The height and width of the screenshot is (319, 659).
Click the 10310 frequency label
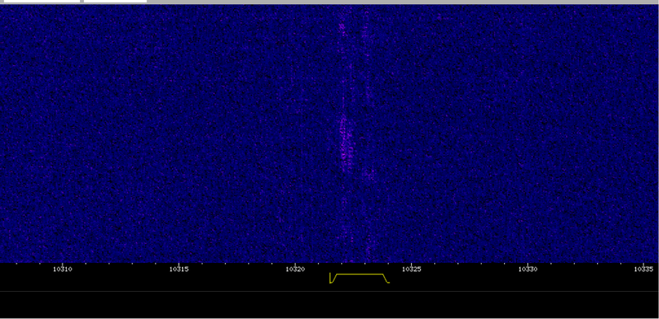(63, 269)
